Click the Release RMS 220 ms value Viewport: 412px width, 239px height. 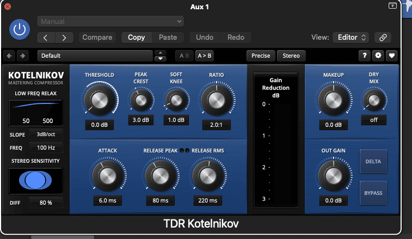point(207,200)
